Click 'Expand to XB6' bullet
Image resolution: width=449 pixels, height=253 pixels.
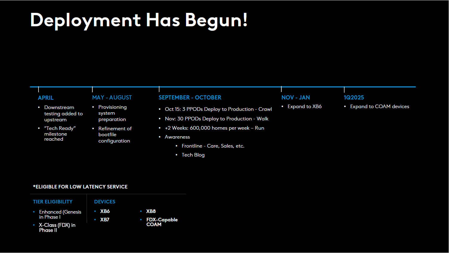[x=305, y=106]
